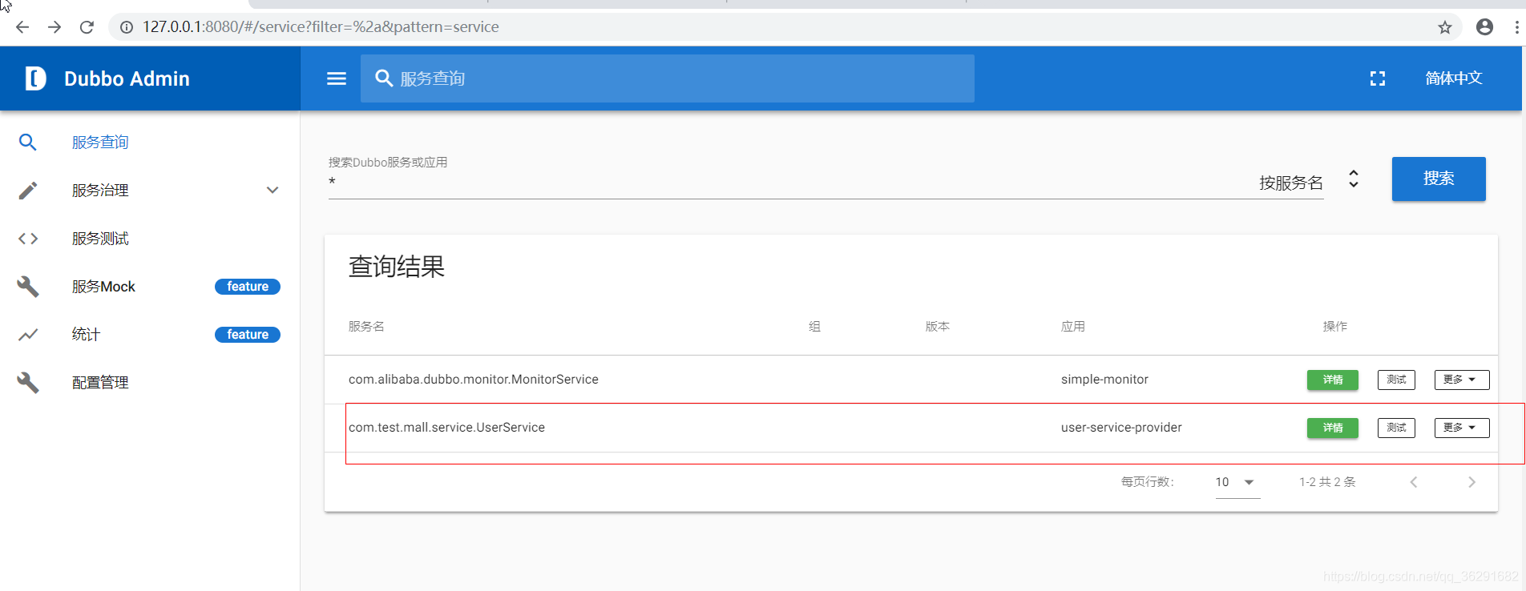
Task: Click the 应用 column header
Action: [x=1073, y=327]
